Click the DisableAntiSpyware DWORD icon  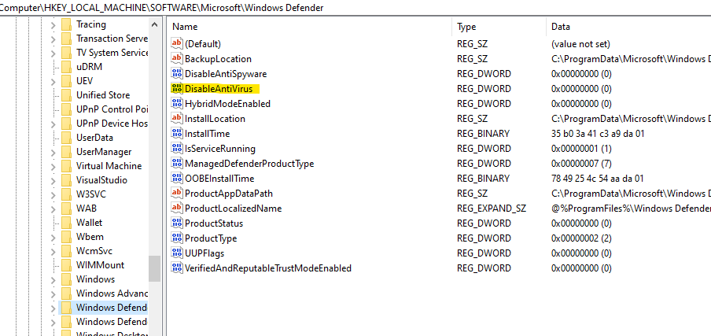coord(176,73)
